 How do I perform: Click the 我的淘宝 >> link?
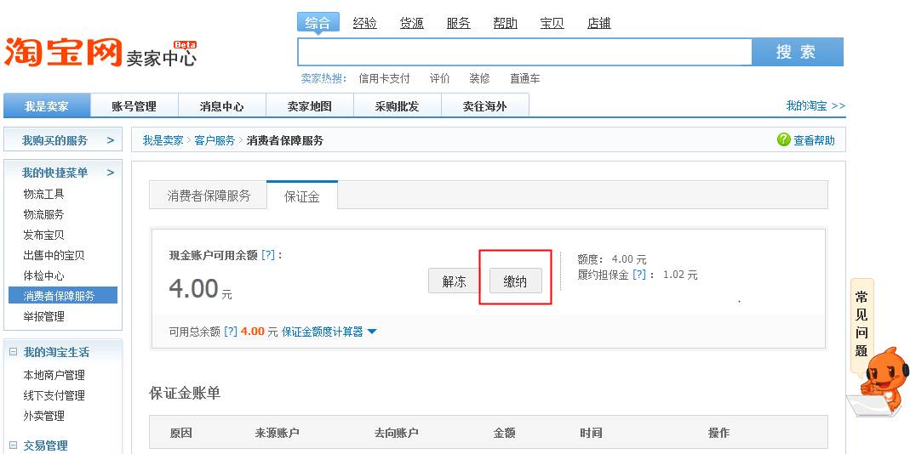coord(816,105)
